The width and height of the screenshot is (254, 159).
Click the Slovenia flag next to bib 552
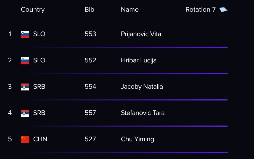point(25,61)
